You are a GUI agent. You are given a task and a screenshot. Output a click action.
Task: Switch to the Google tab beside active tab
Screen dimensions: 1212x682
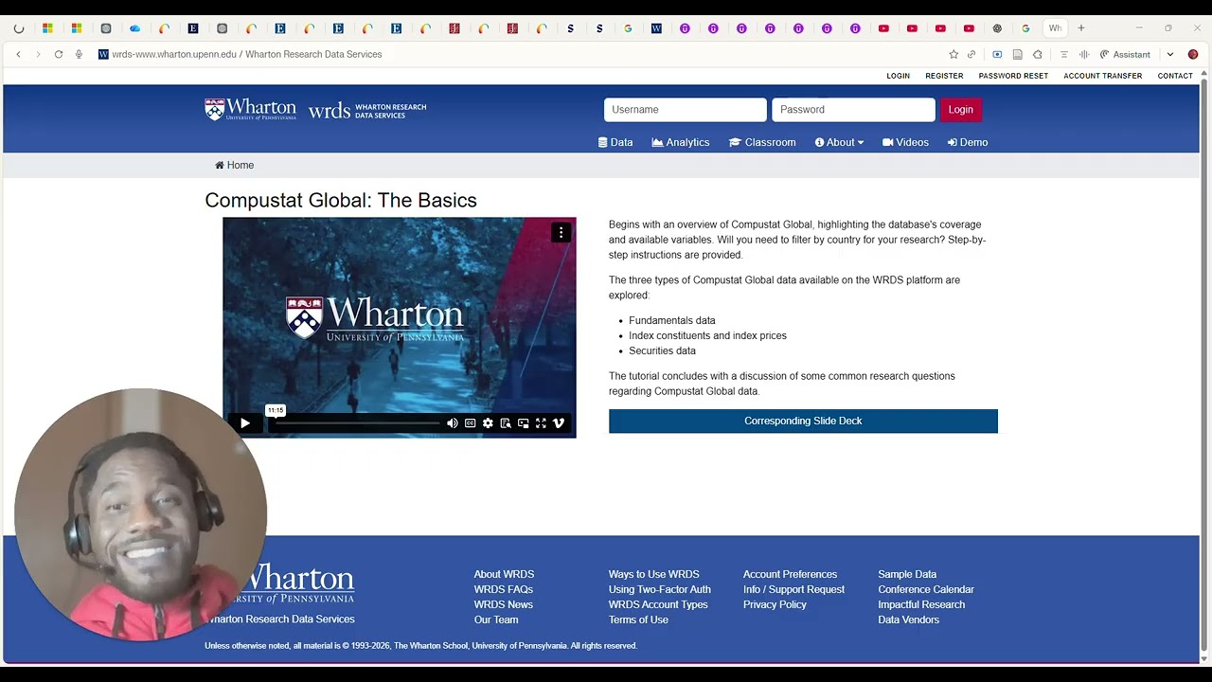[x=1025, y=28]
